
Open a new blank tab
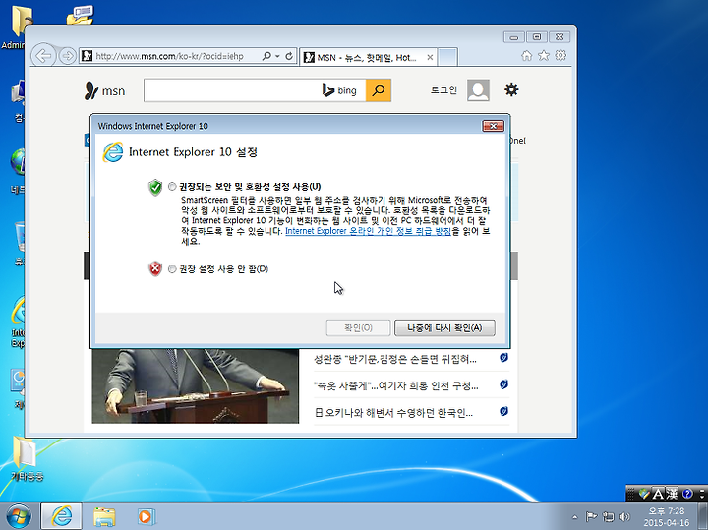448,57
